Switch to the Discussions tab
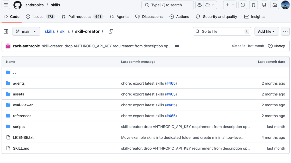This screenshot has width=291, height=163. (x=149, y=17)
